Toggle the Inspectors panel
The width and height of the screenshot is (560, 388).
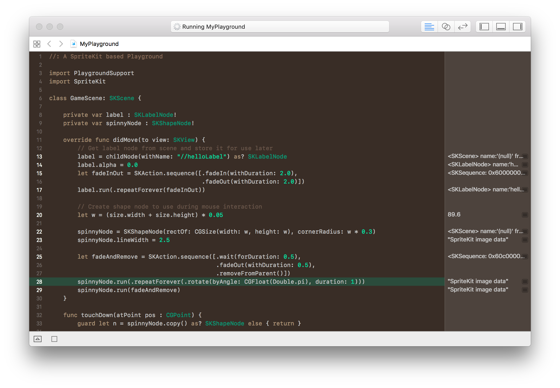[x=517, y=27]
